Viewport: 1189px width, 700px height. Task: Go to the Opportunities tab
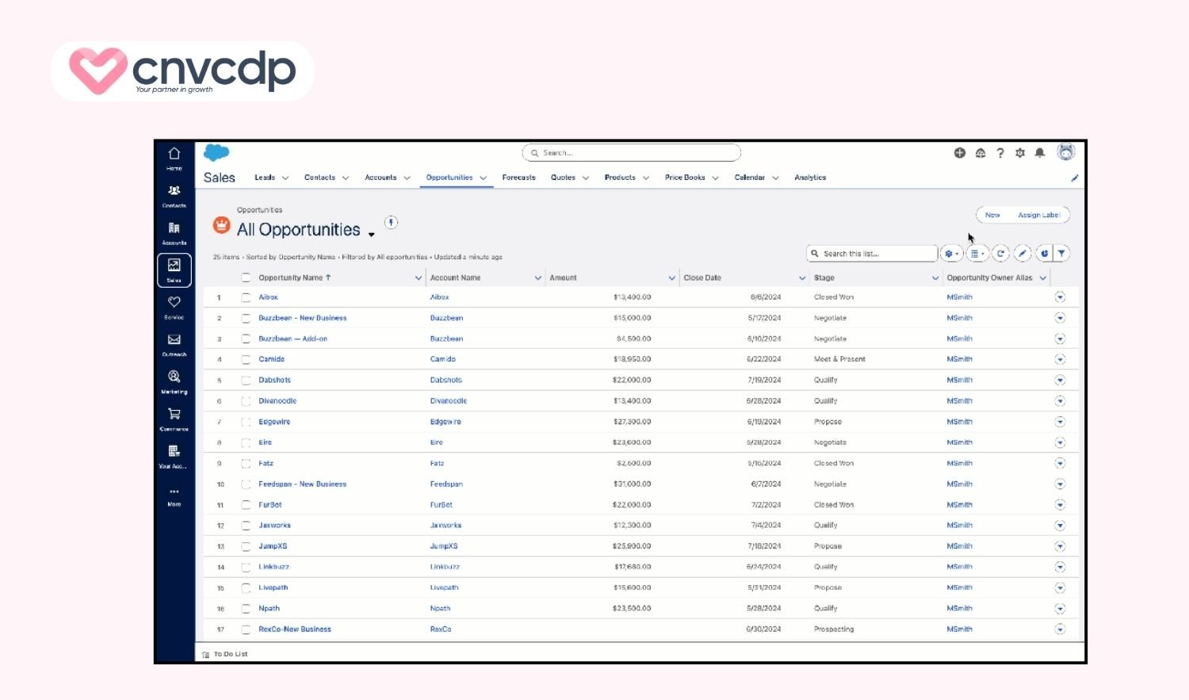click(449, 178)
